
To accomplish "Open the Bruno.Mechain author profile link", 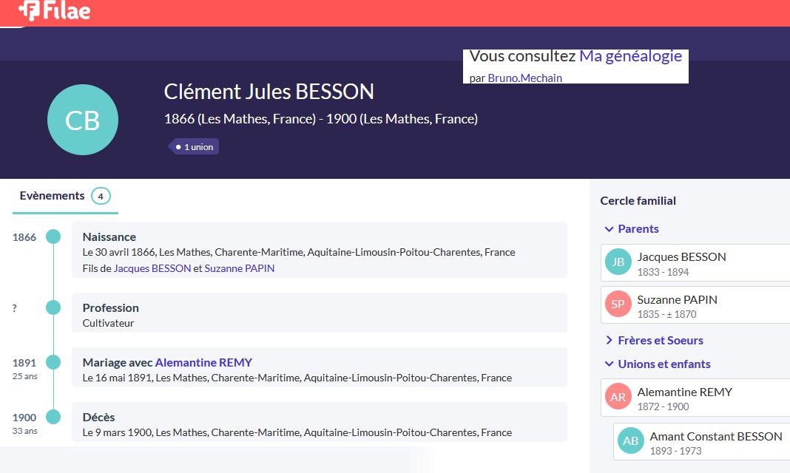I will pyautogui.click(x=524, y=78).
